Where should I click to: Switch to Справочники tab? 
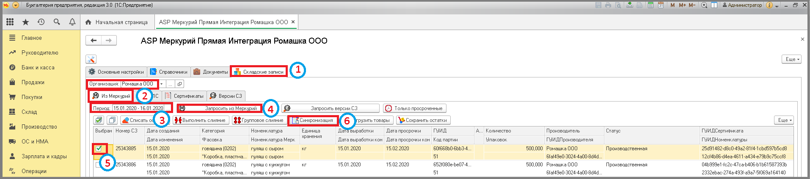(x=169, y=72)
